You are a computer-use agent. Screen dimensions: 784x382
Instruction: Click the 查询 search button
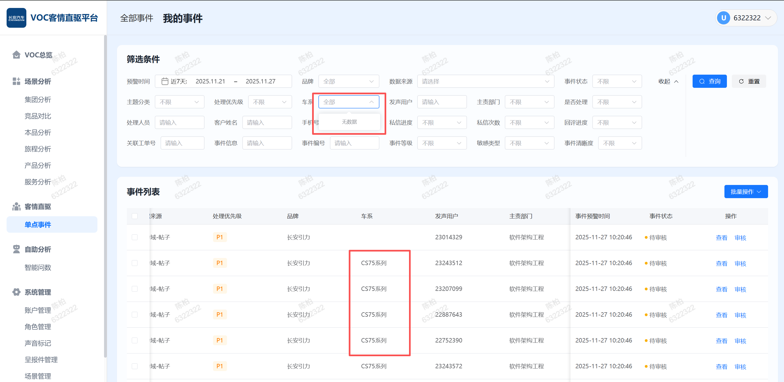click(709, 81)
